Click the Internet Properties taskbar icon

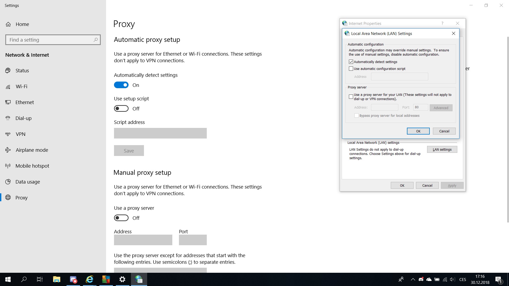coord(139,279)
